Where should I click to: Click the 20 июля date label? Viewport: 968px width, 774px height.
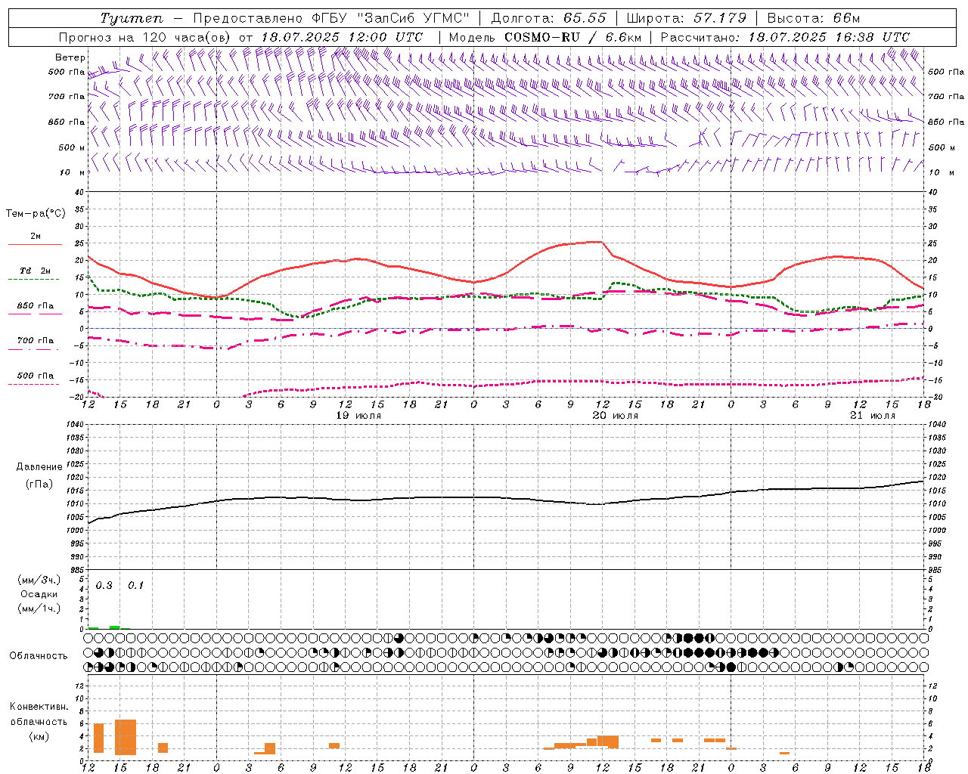(x=616, y=416)
